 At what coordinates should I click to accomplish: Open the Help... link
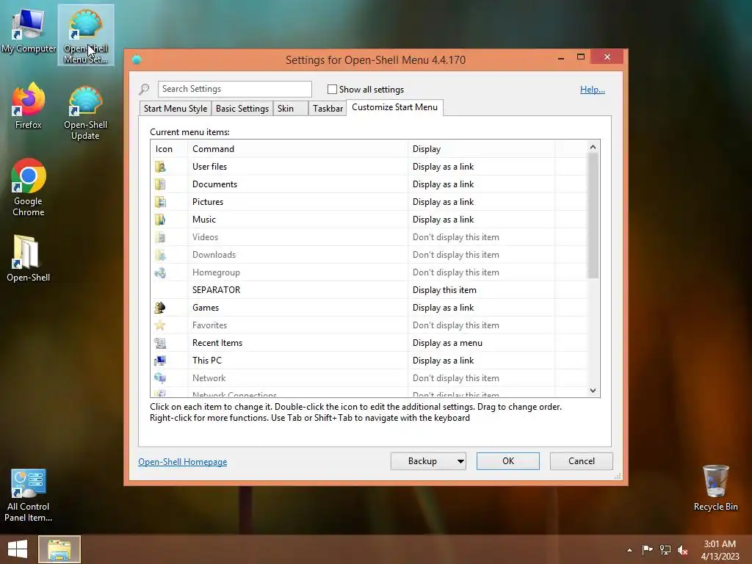pyautogui.click(x=593, y=89)
